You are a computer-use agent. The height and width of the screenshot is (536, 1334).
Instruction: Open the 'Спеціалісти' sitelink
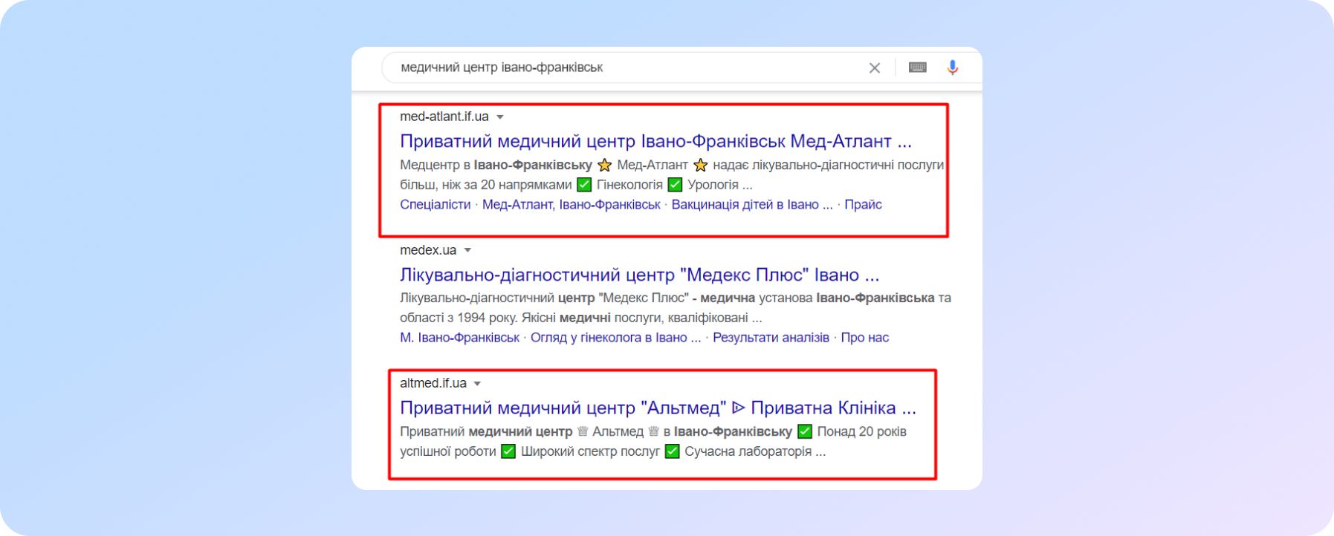(x=435, y=205)
